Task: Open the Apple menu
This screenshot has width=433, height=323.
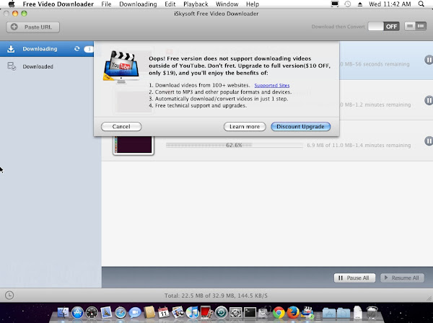Action: 12,4
